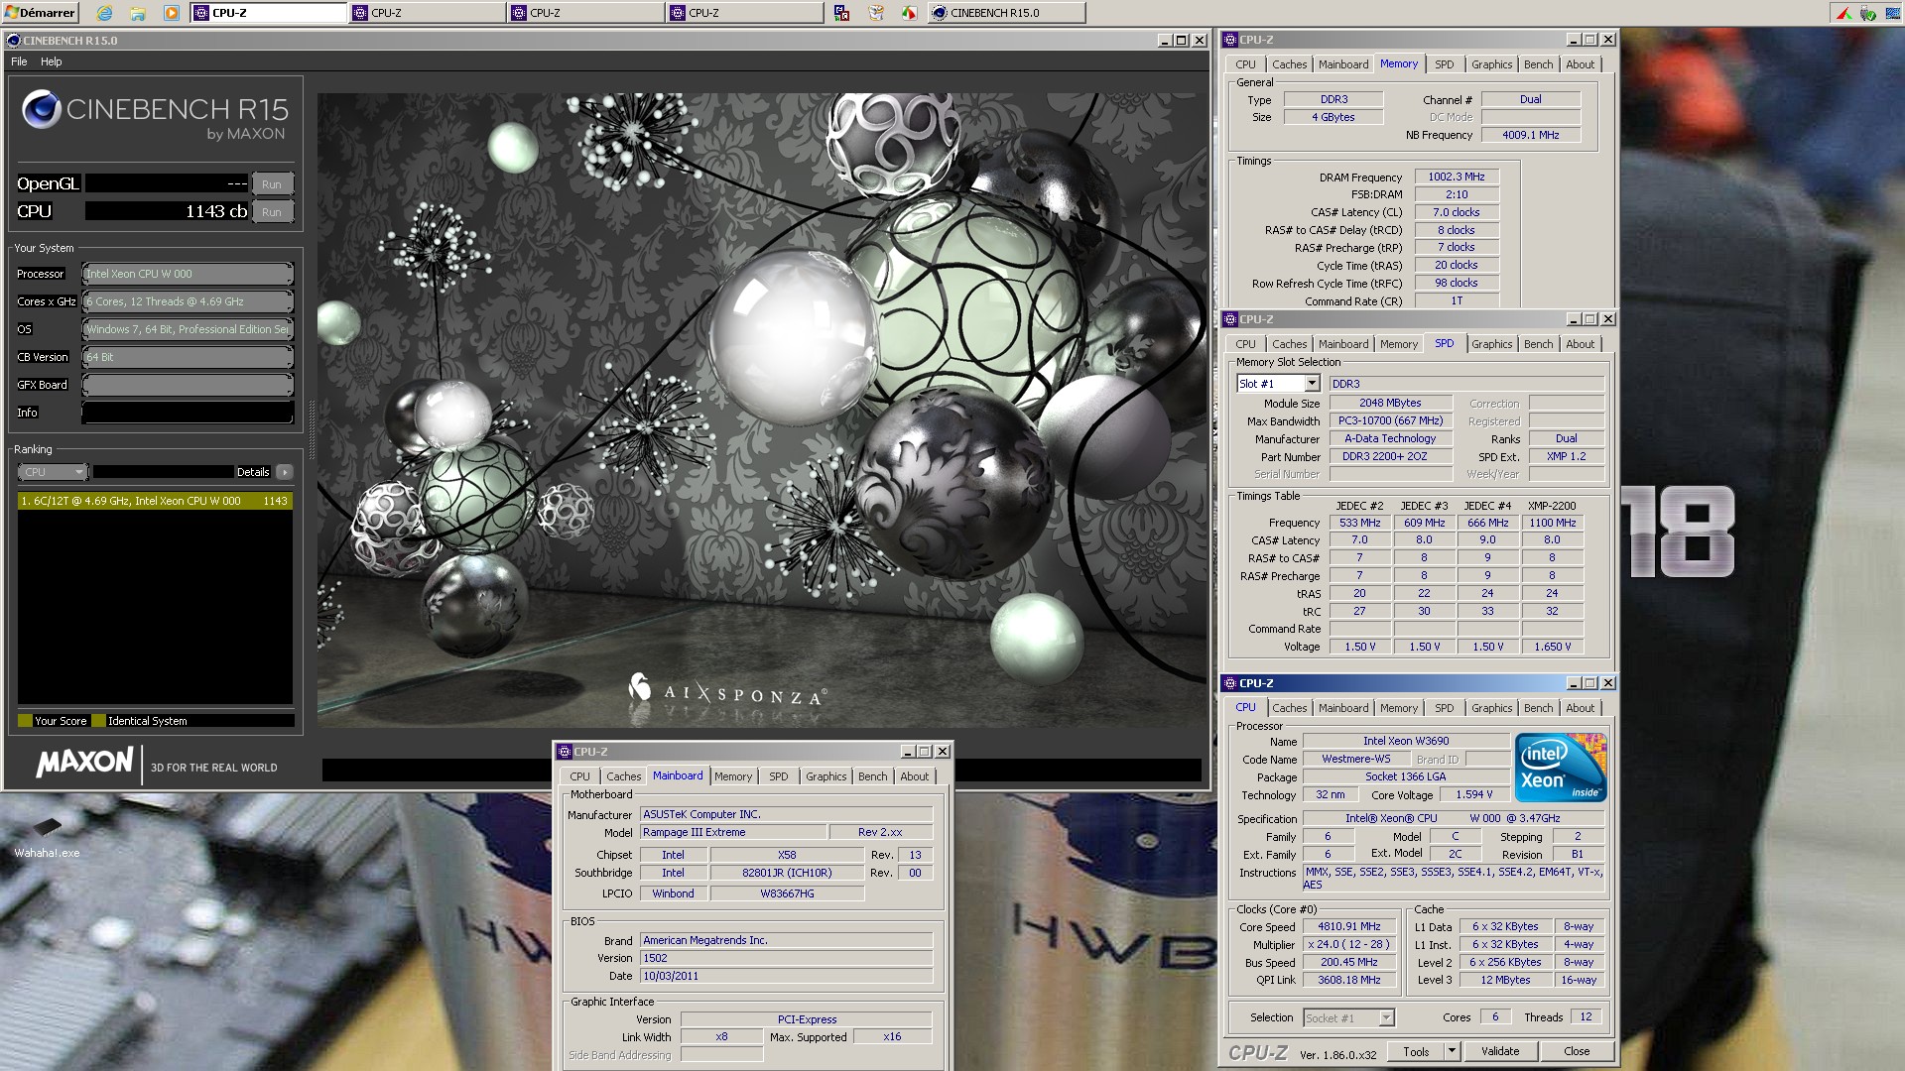The width and height of the screenshot is (1905, 1071).
Task: Click the Validate button in CPU-Z
Action: 1499,1051
